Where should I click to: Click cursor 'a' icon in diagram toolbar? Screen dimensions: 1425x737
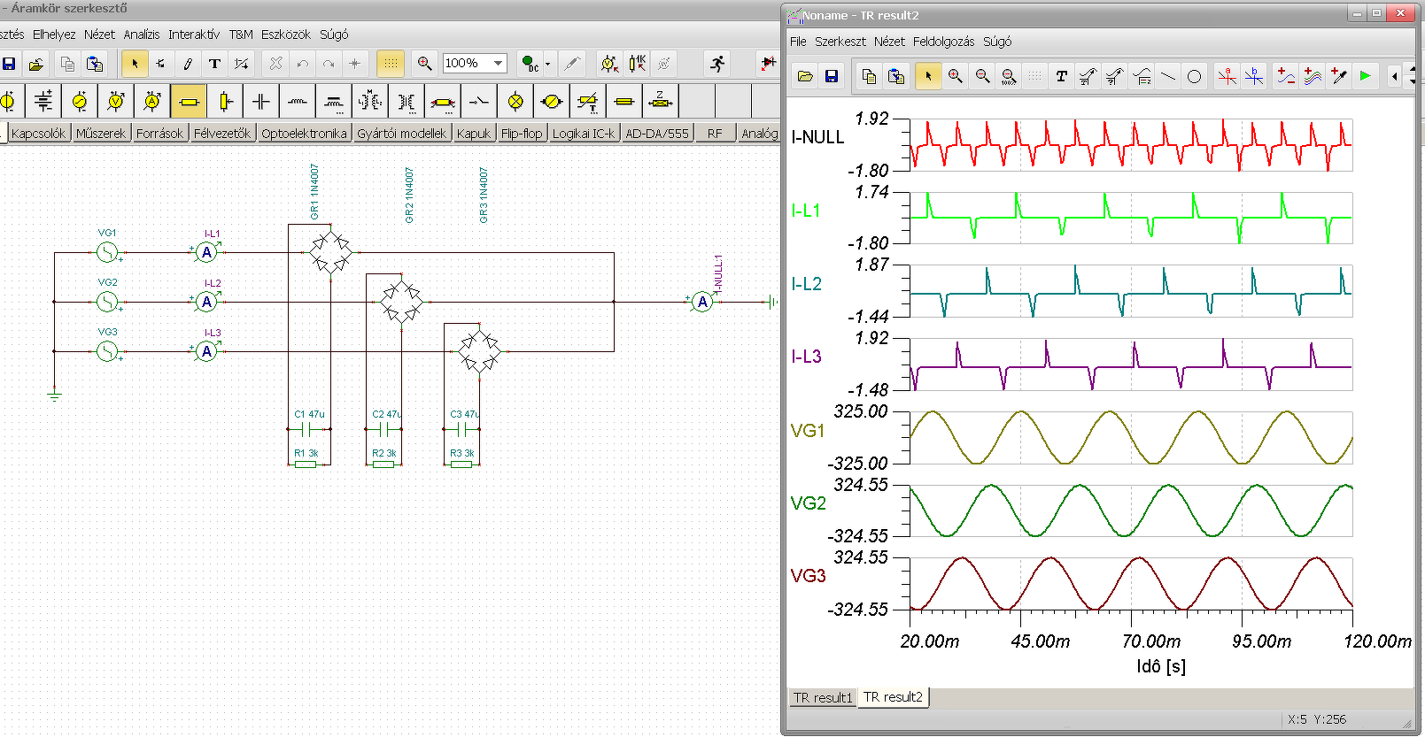(1227, 77)
